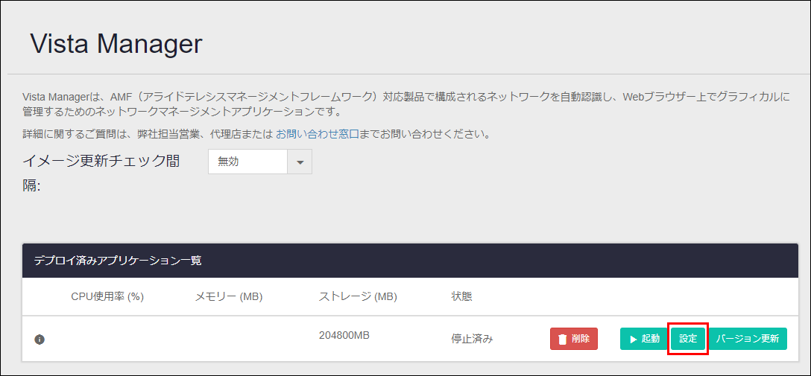
Task: Click the info icon in the application row
Action: point(40,340)
